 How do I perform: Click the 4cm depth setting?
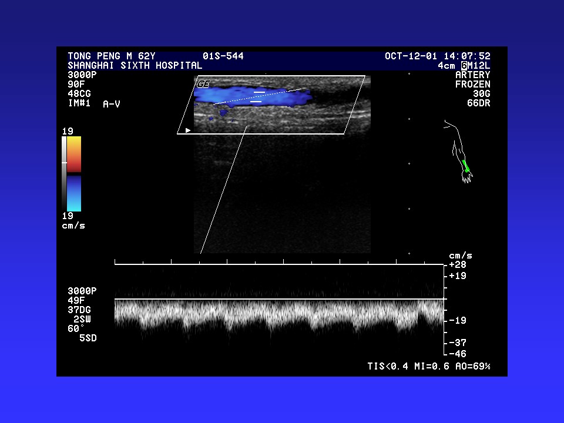click(446, 66)
